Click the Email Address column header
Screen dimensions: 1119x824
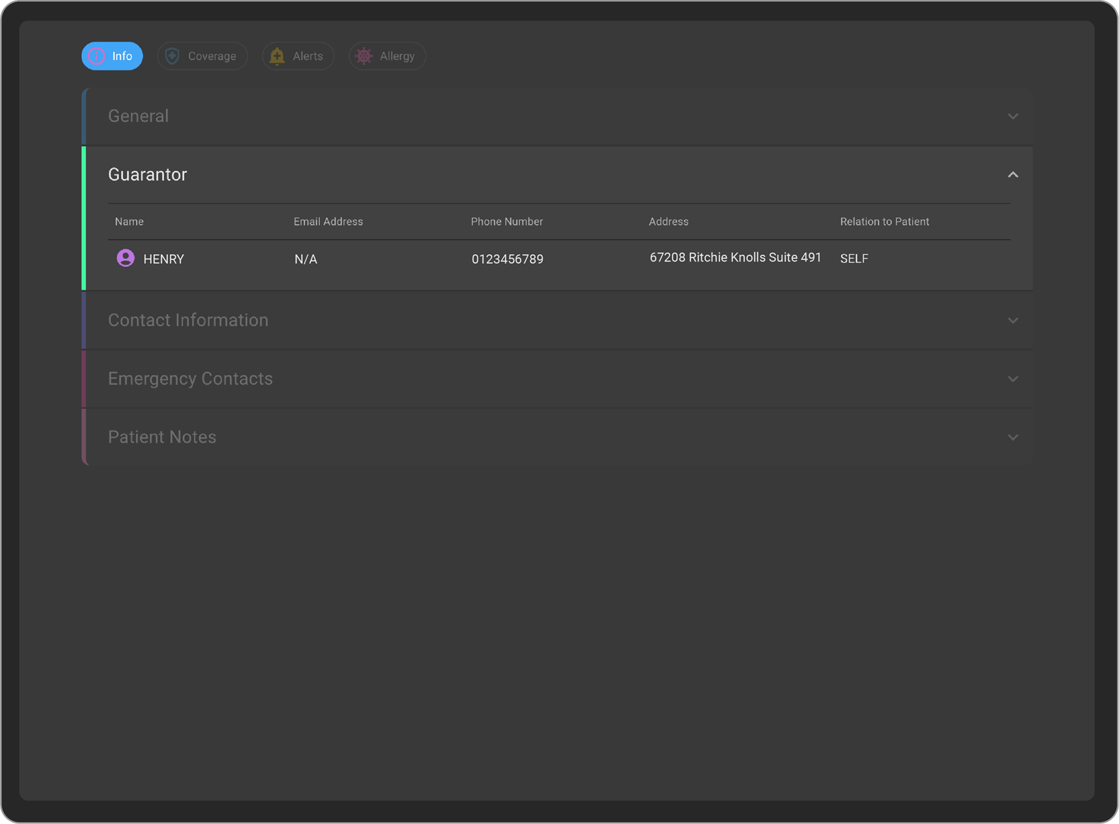pyautogui.click(x=328, y=221)
